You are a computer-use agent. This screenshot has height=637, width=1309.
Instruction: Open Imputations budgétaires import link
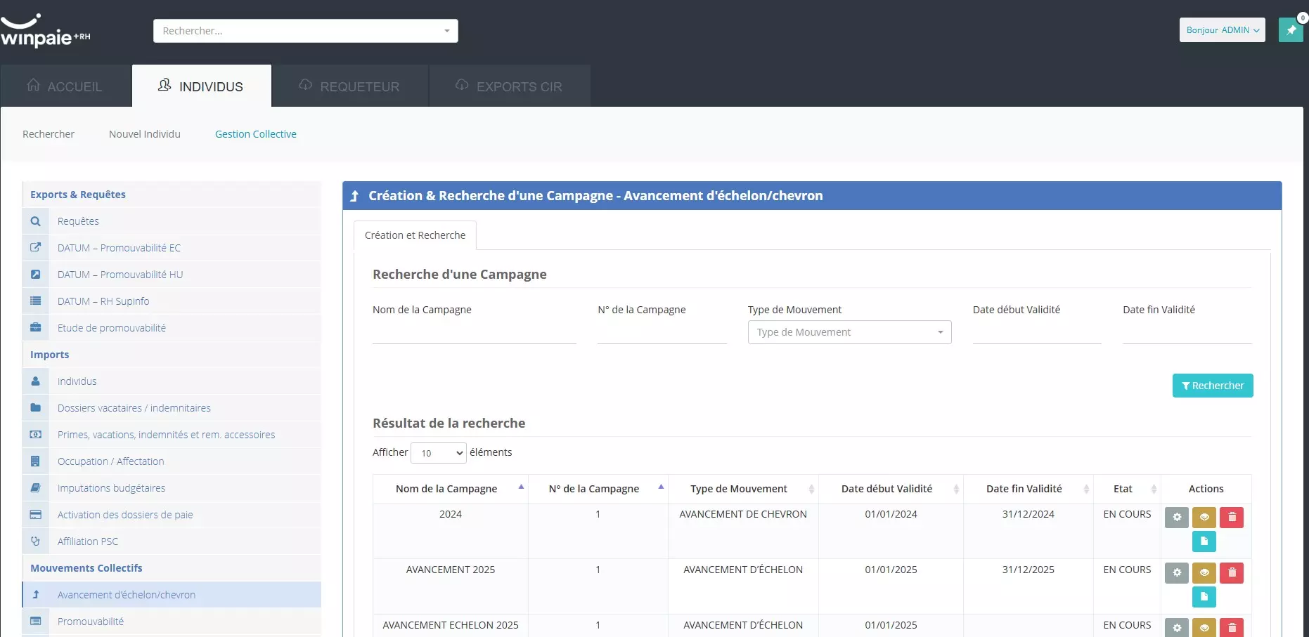pos(172,488)
